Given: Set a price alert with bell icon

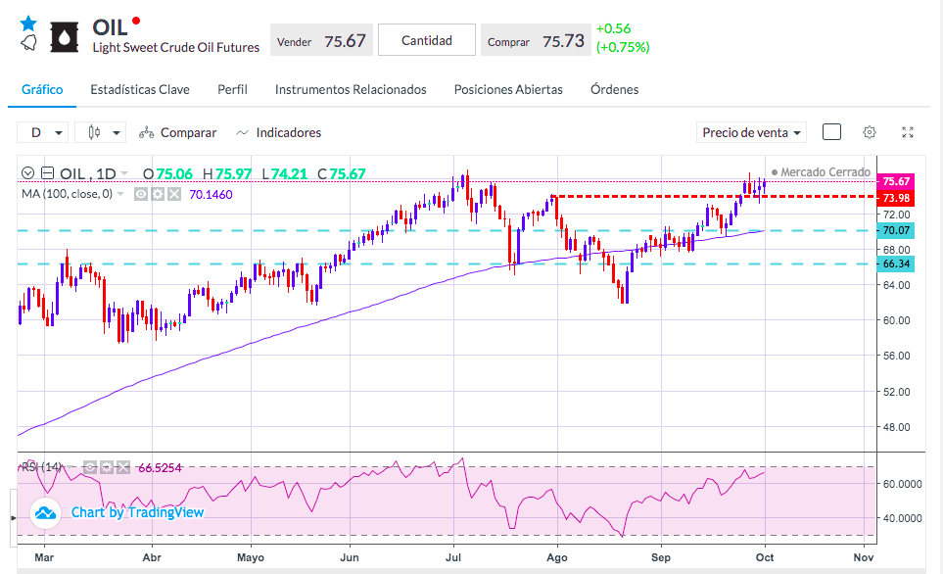Looking at the screenshot, I should click(x=28, y=43).
